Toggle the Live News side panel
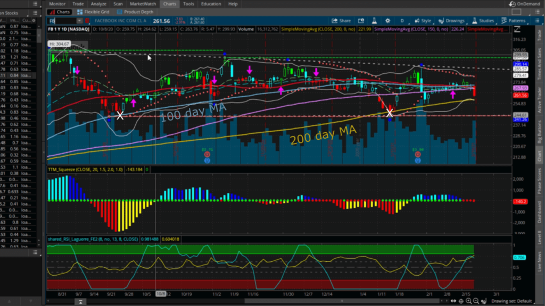545x306 pixels. (540, 262)
